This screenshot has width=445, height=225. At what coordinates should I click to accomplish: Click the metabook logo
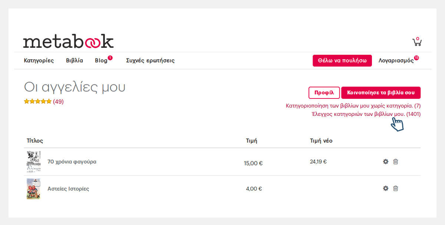pyautogui.click(x=68, y=42)
